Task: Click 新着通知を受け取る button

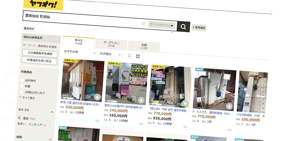Action: tap(39, 60)
